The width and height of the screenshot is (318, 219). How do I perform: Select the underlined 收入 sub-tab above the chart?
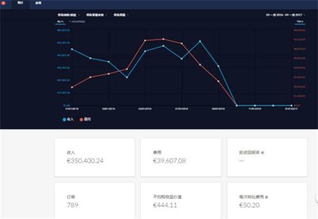click(61, 22)
